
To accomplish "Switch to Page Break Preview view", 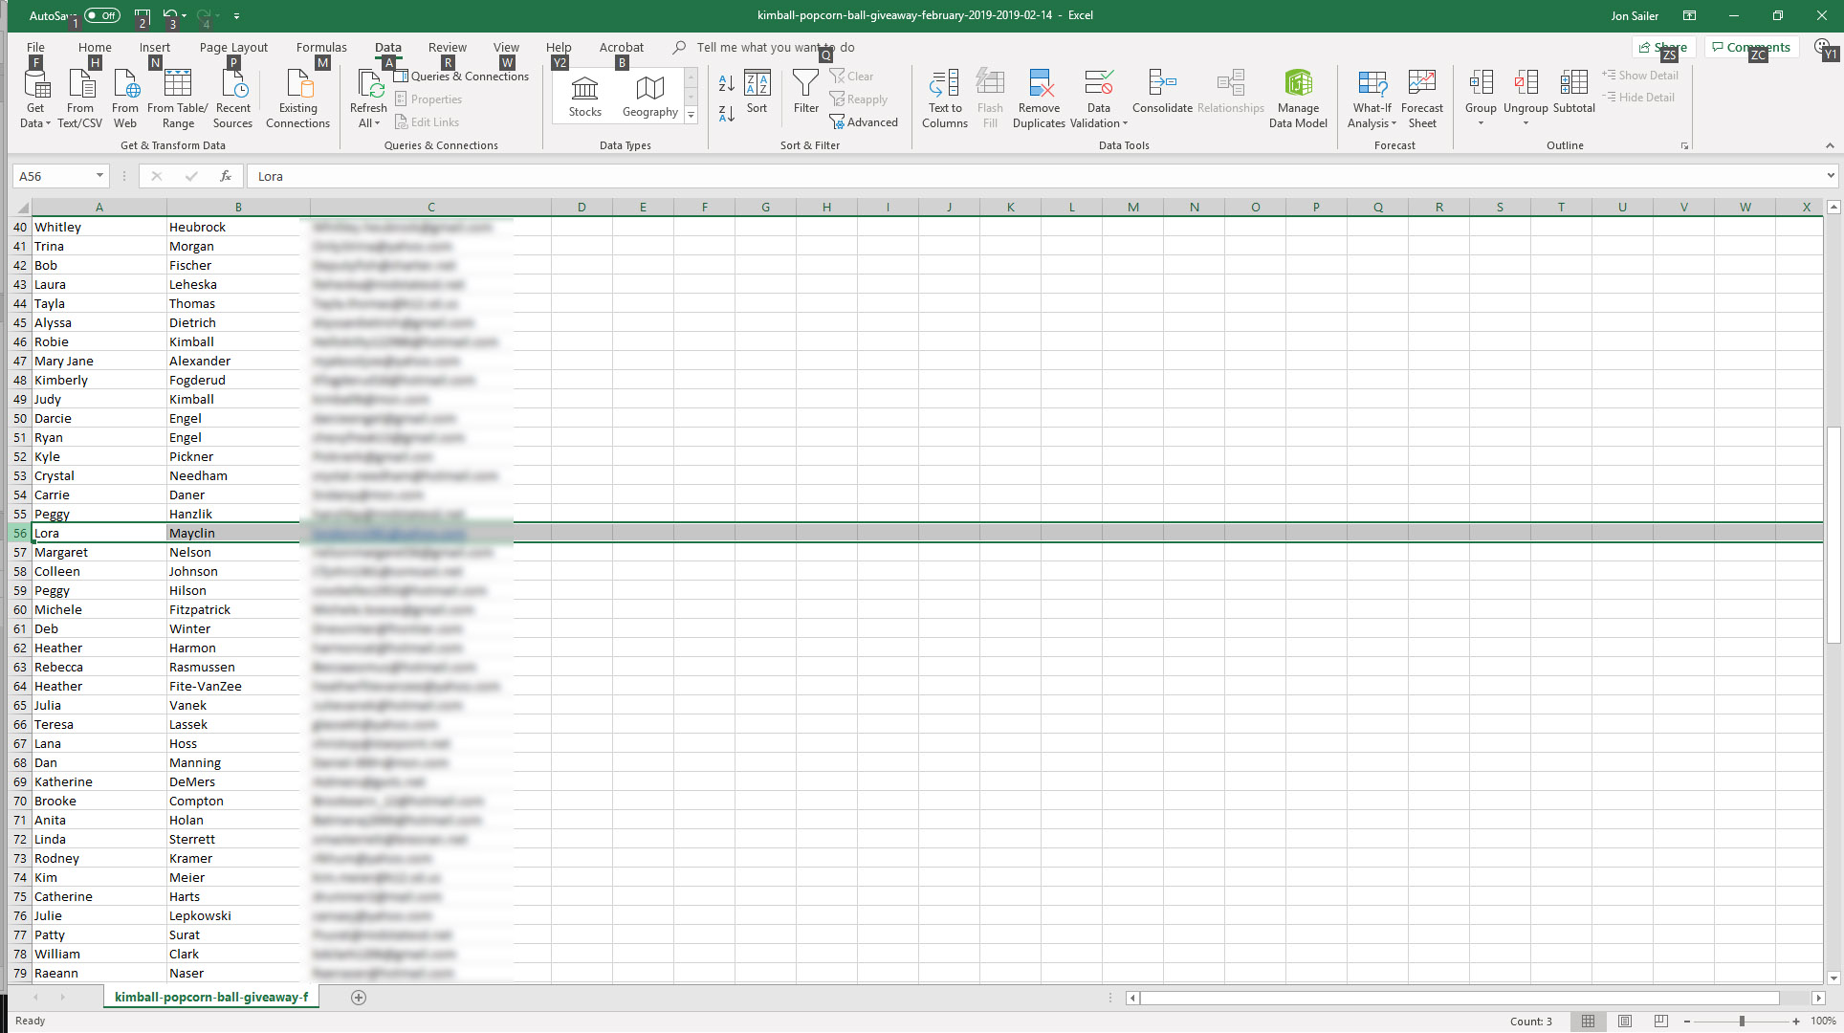I will [1660, 1022].
